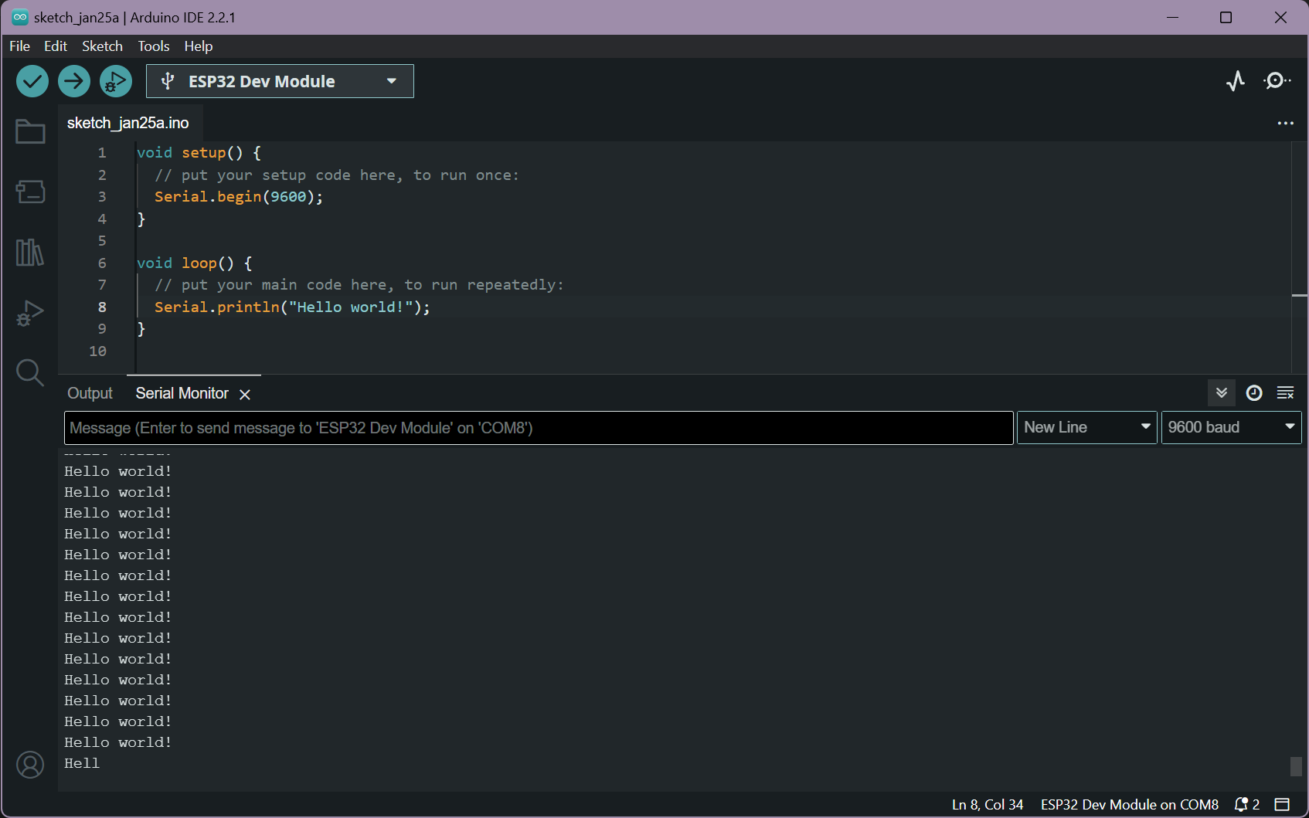Expand the New Line ending dropdown
The width and height of the screenshot is (1309, 818).
[1087, 427]
